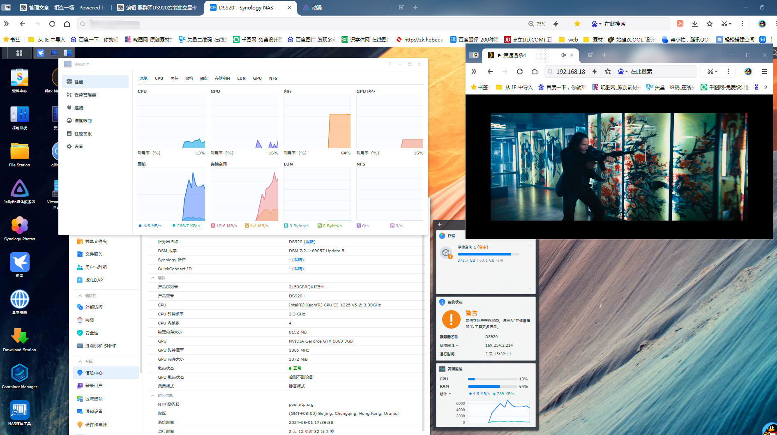777x435 pixels.
Task: Open the 局域网 1 dropdown
Action: point(449,345)
